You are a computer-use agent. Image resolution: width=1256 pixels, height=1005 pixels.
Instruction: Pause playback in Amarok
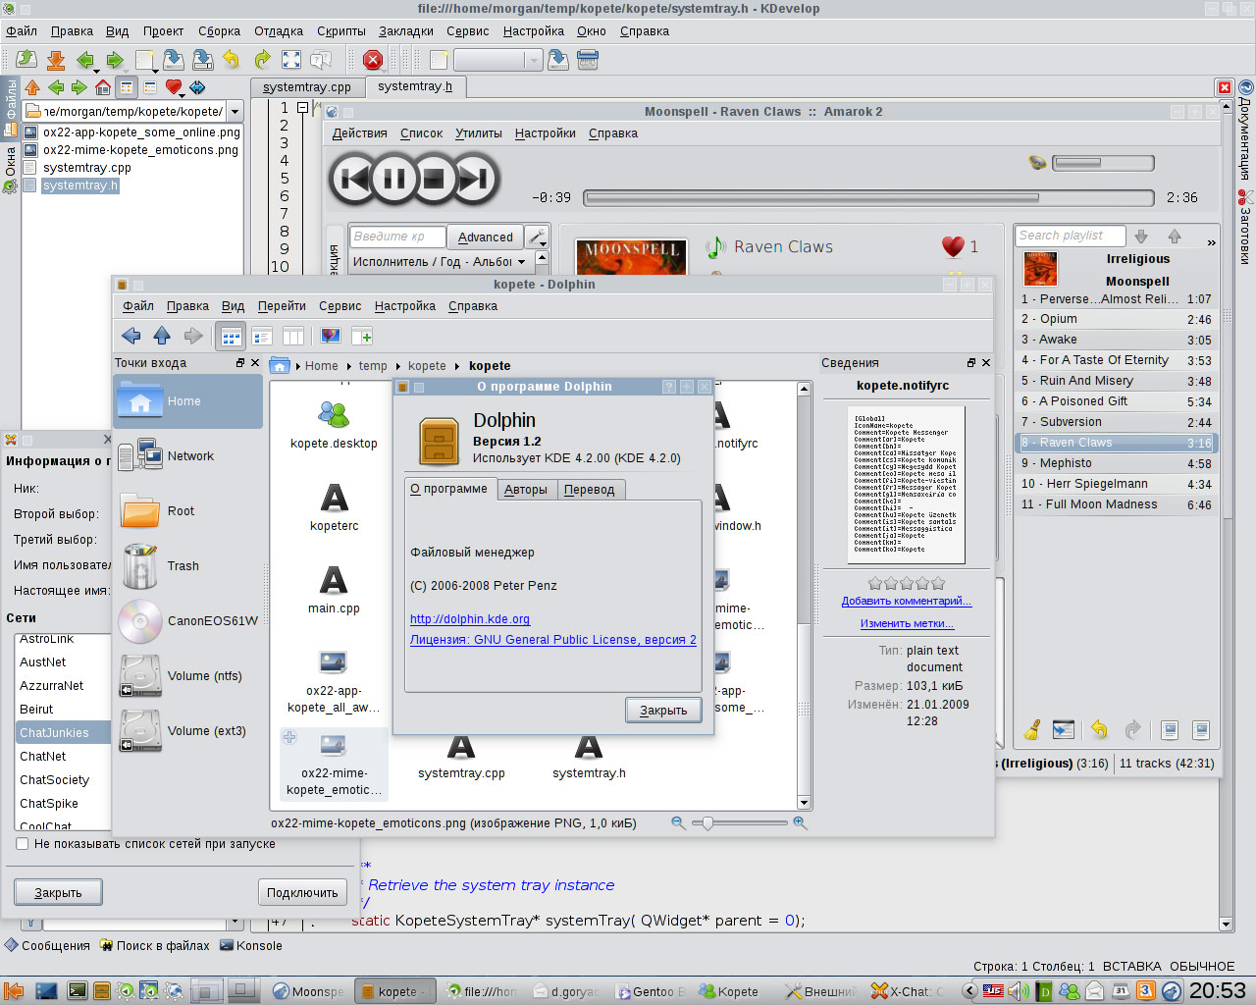(x=394, y=179)
